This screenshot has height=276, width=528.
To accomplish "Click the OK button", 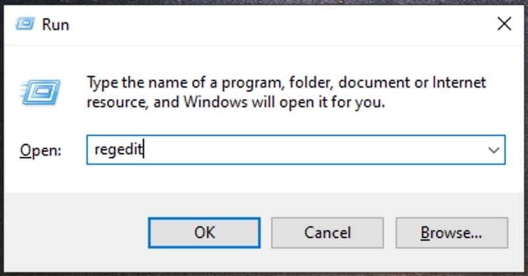I will tap(204, 232).
